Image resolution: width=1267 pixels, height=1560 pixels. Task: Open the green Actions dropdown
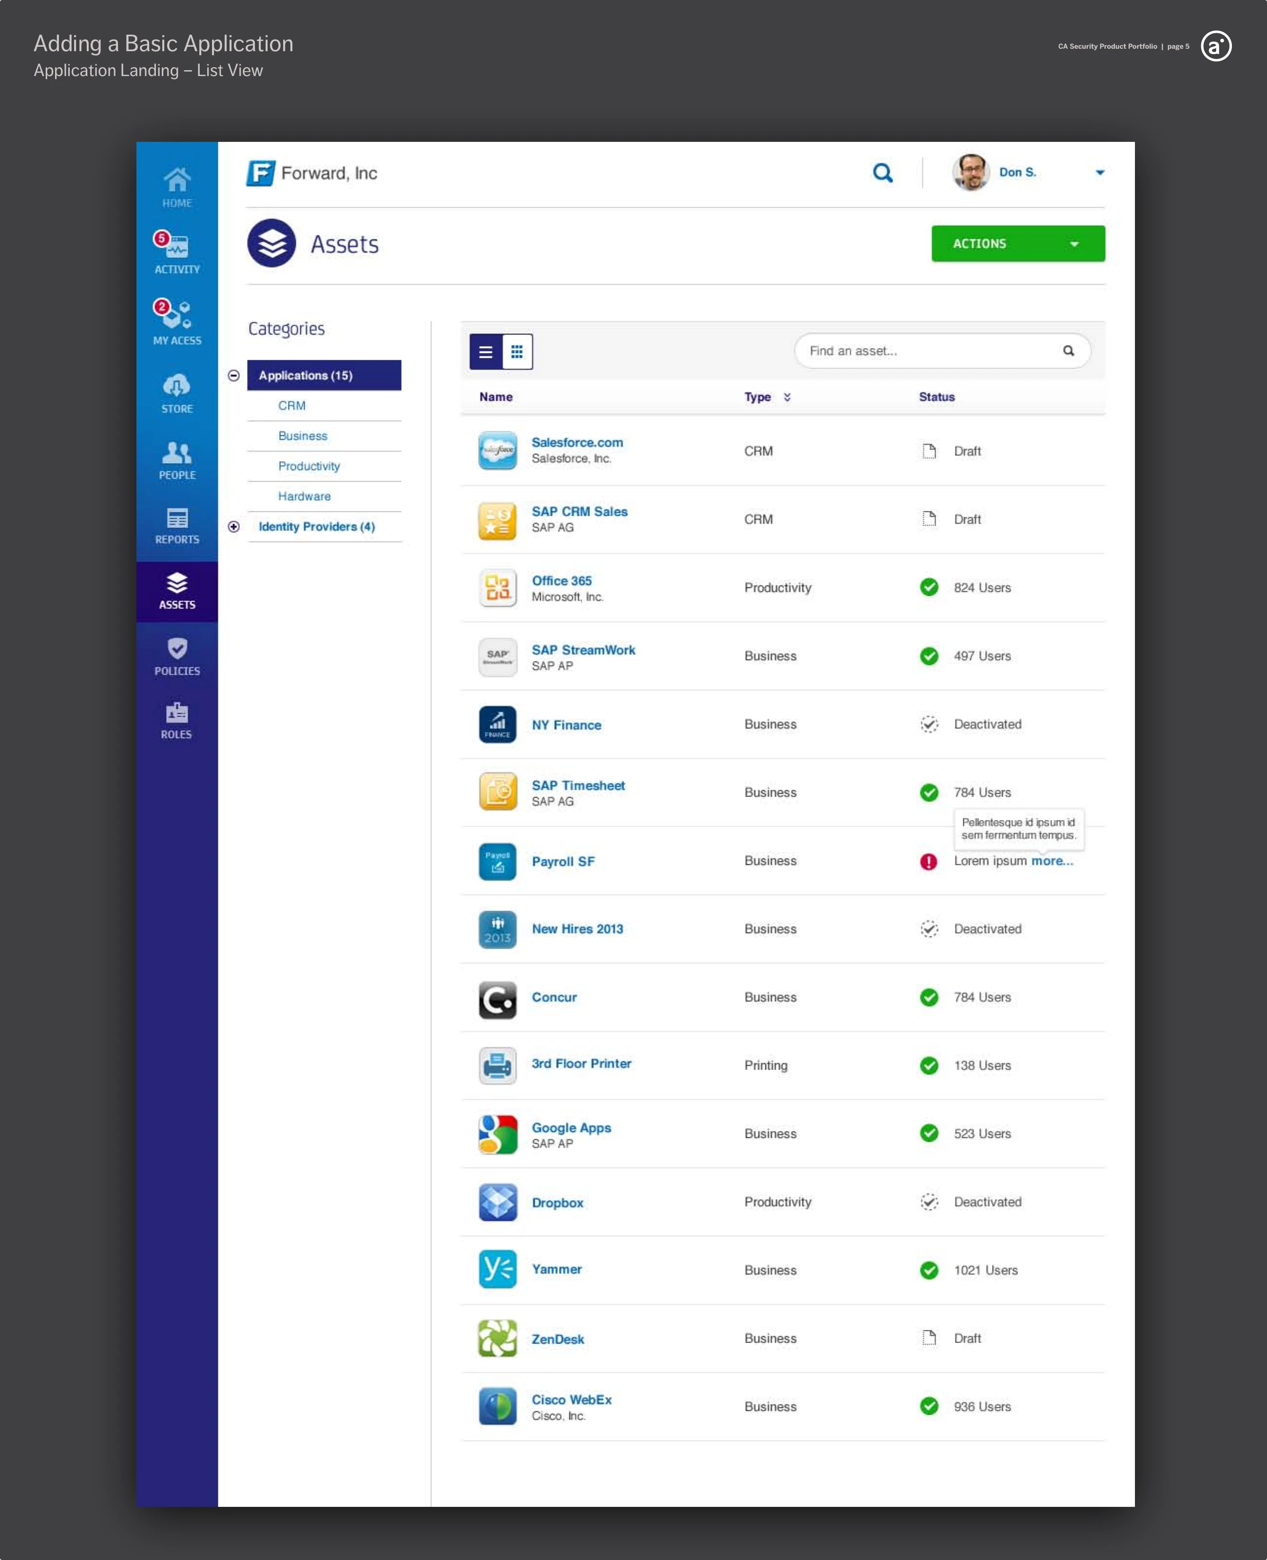pos(1017,244)
